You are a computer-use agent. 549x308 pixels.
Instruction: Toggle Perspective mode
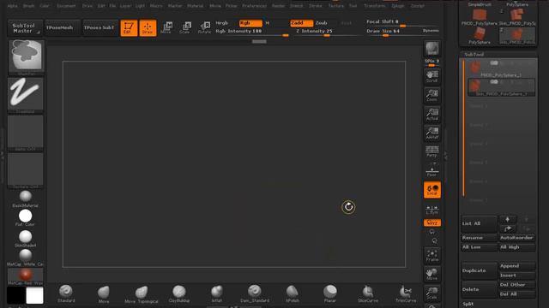click(432, 151)
